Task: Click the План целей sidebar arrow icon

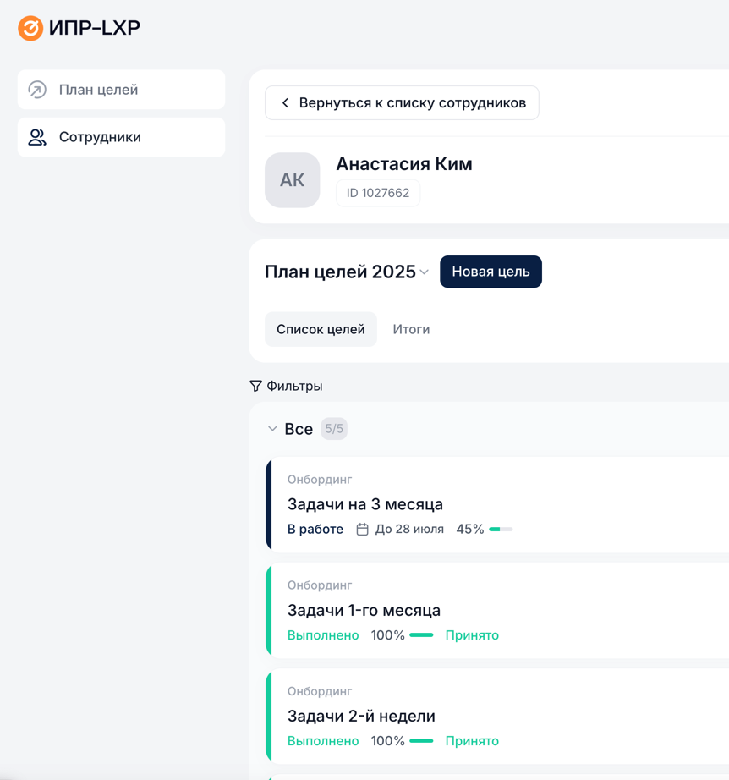Action: click(x=37, y=90)
